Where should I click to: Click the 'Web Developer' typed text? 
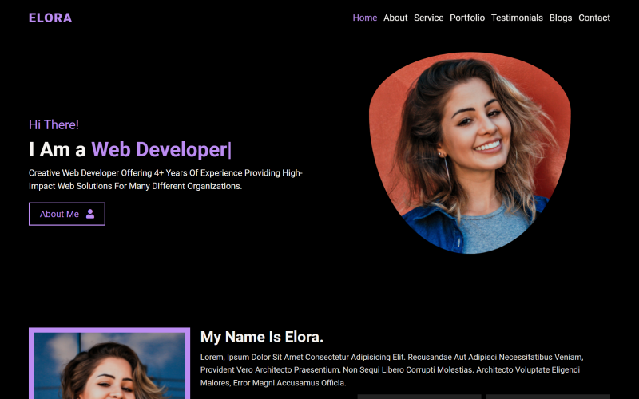pos(159,149)
